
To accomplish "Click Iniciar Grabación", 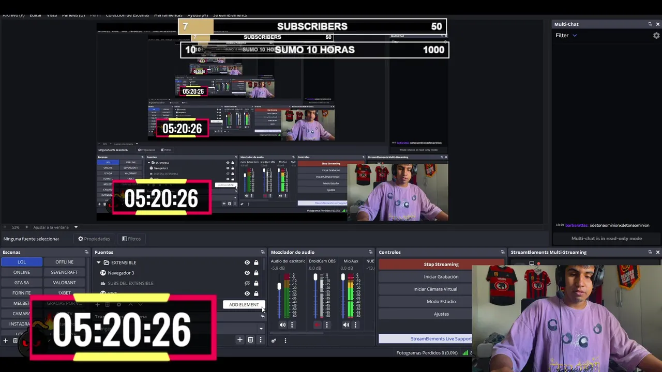I will click(x=441, y=277).
